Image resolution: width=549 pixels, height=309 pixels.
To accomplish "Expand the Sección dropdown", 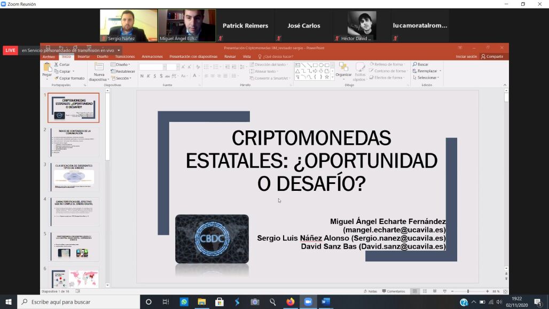I will [x=121, y=78].
